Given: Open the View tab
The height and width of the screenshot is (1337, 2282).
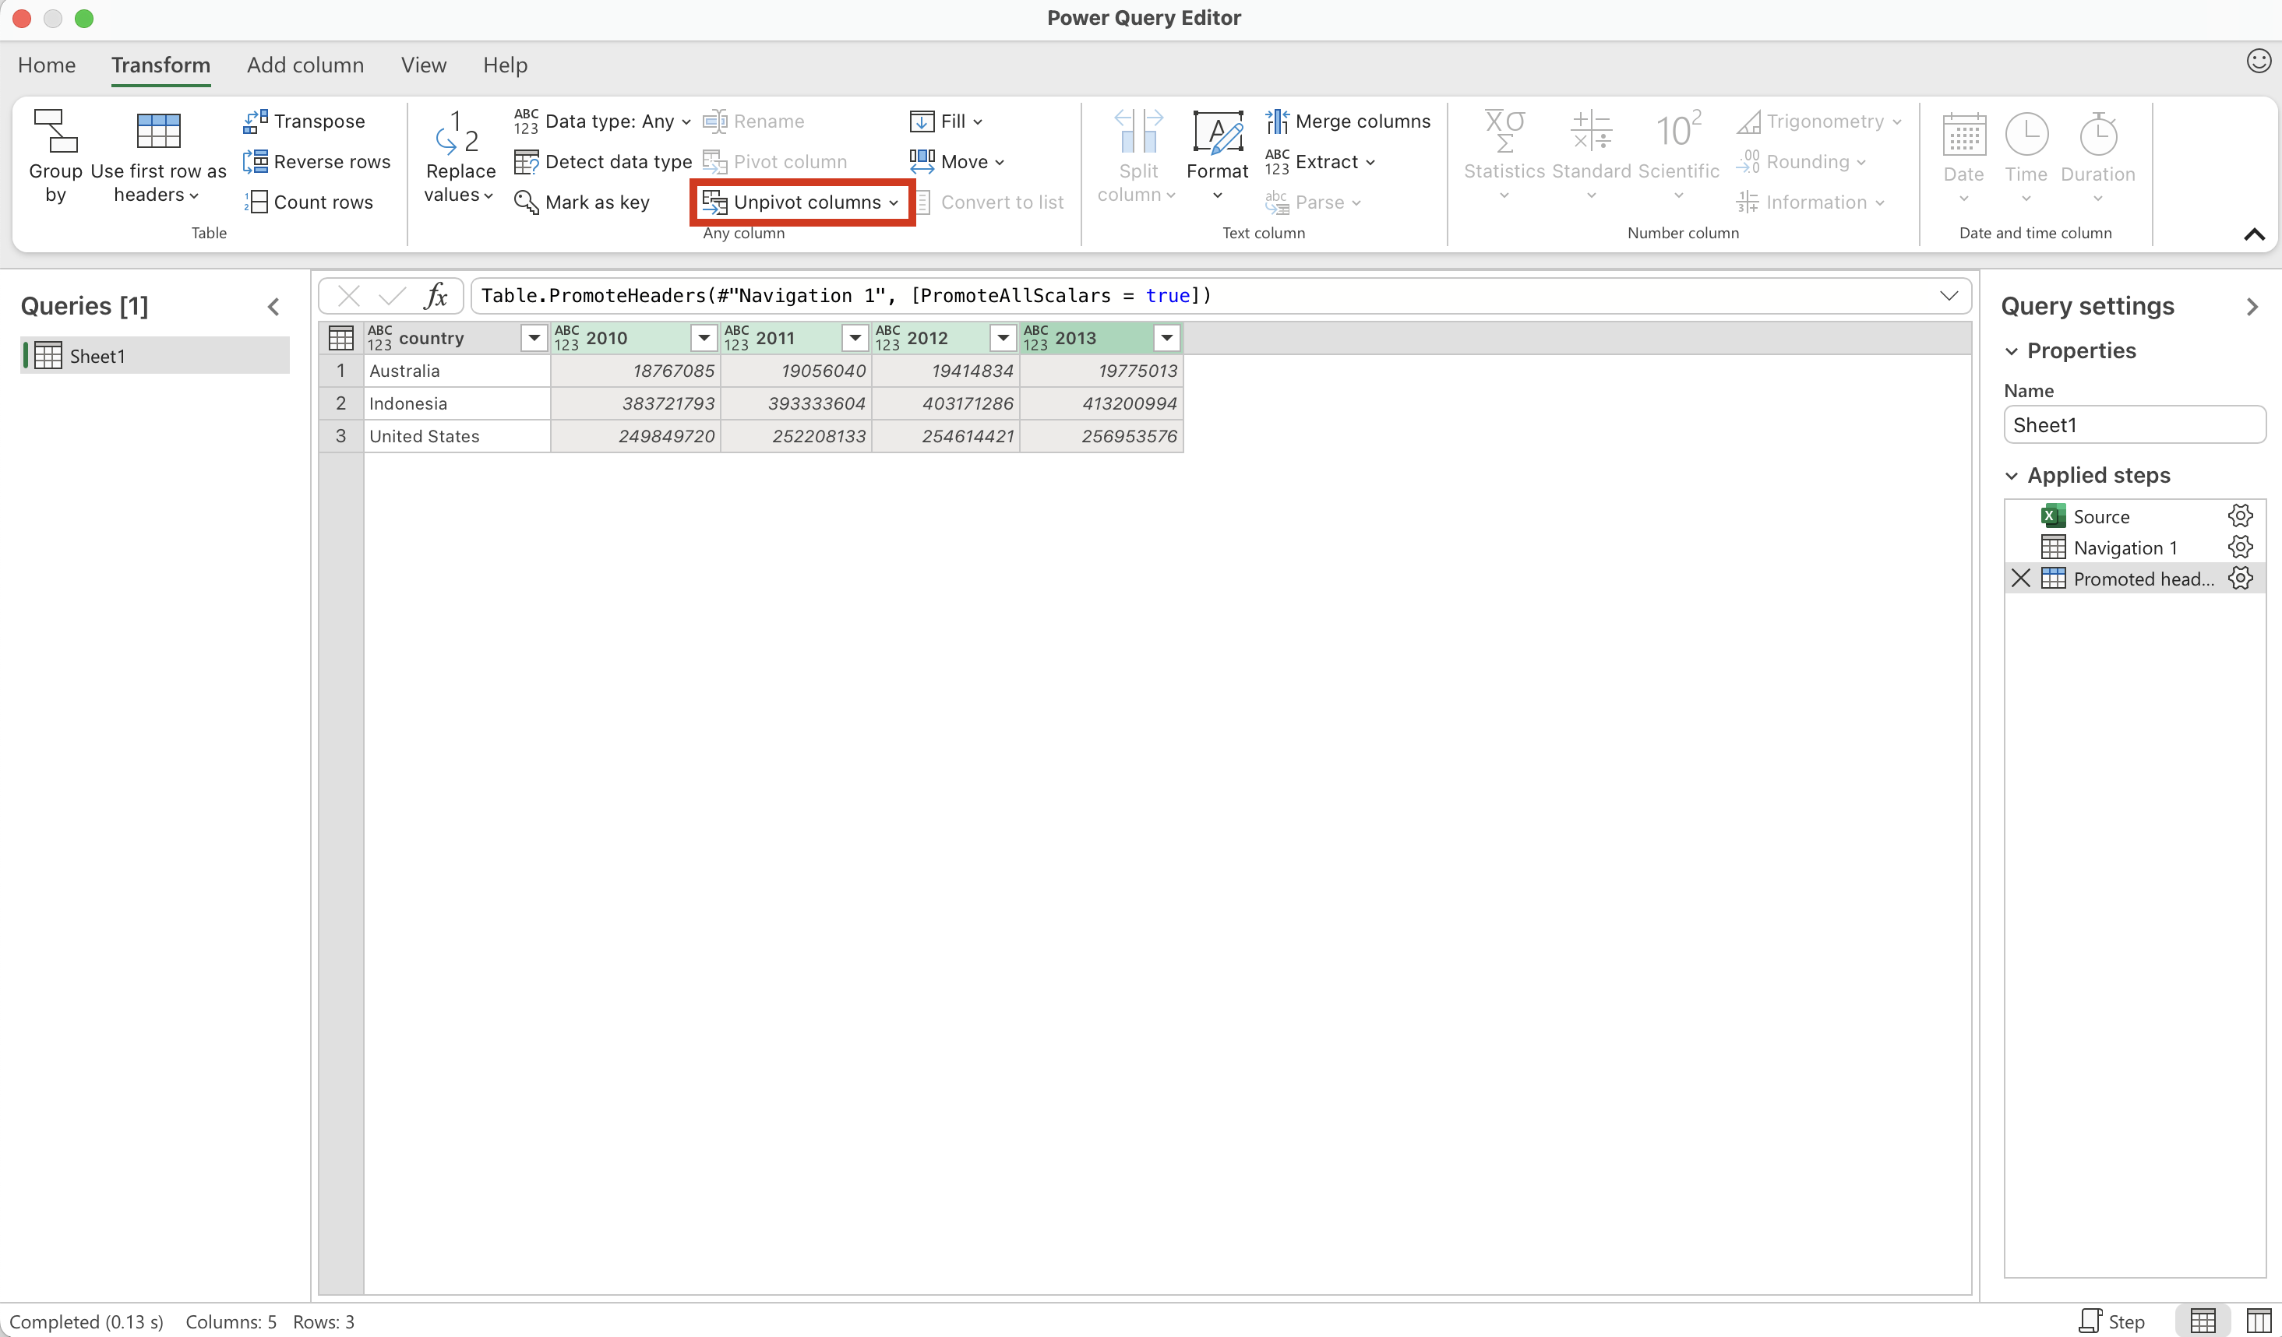Looking at the screenshot, I should (x=423, y=65).
